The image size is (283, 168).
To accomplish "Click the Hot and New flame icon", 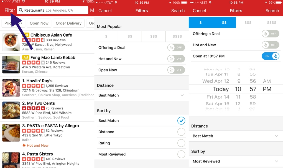I will tap(24, 145).
